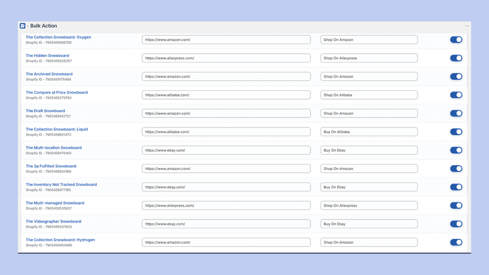The width and height of the screenshot is (489, 275).
Task: Open The 3p Fulfilled Snowboard link
Action: coord(51,166)
